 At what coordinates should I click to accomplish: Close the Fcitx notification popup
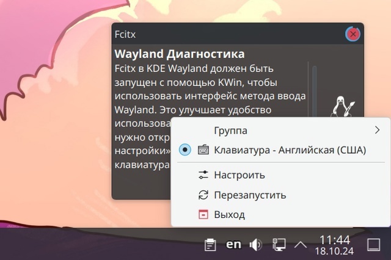[353, 34]
